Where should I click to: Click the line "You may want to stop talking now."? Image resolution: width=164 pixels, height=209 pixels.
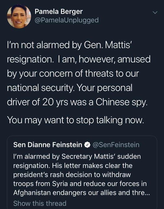click(x=75, y=120)
